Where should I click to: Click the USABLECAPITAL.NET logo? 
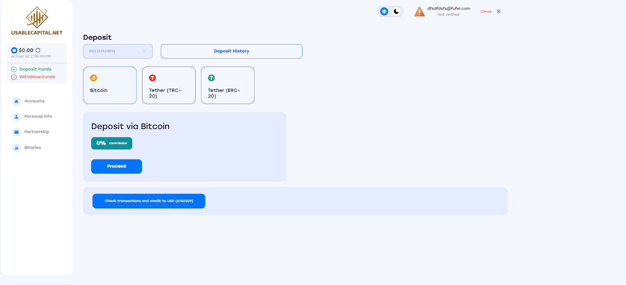[x=37, y=21]
